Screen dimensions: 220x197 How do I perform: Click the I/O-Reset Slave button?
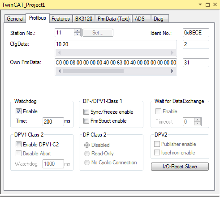pos(180,167)
